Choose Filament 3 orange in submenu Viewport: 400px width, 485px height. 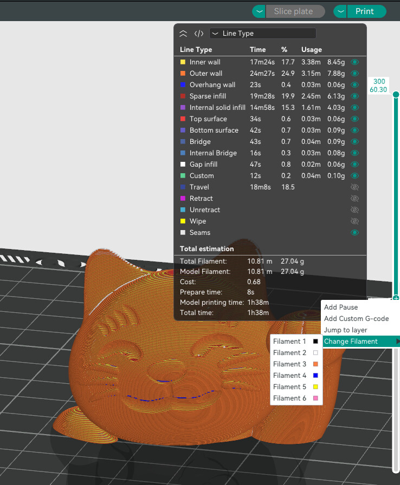coord(296,364)
